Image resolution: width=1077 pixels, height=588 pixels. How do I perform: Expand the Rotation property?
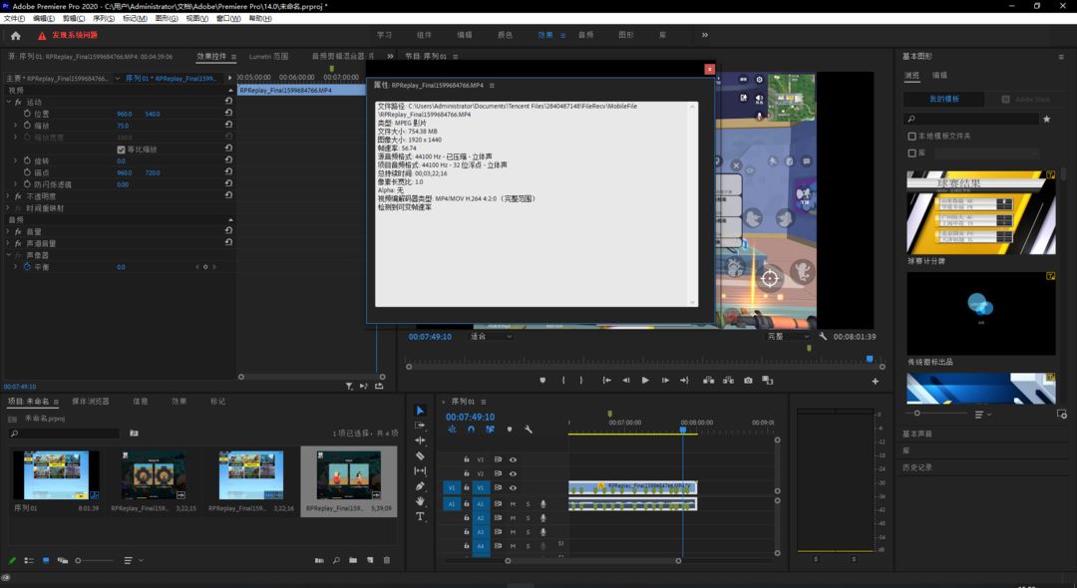click(15, 160)
